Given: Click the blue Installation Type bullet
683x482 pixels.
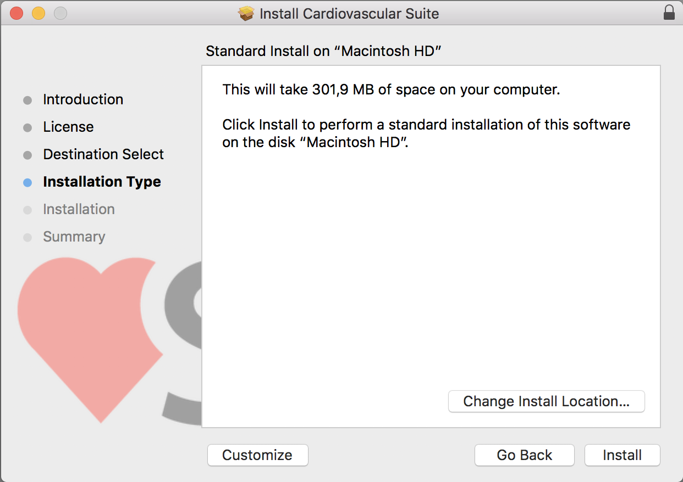Looking at the screenshot, I should coord(27,183).
